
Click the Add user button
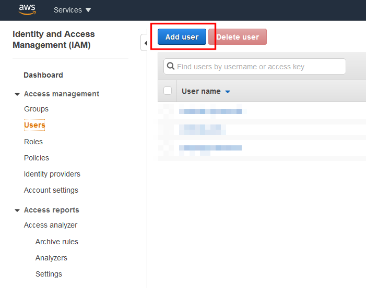point(182,37)
